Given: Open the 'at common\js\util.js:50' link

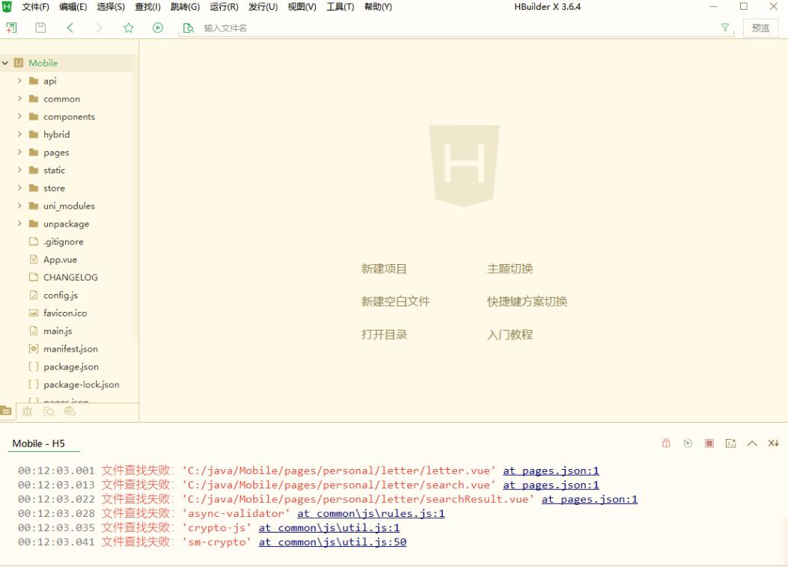Looking at the screenshot, I should point(332,542).
